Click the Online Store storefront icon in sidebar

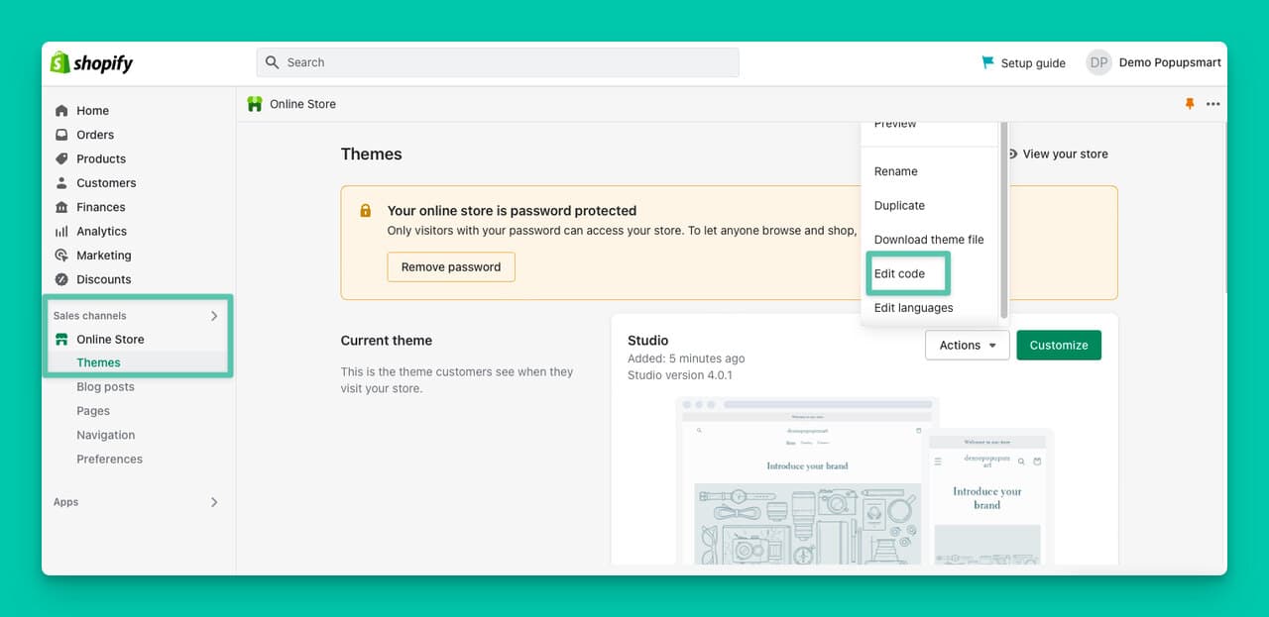61,339
